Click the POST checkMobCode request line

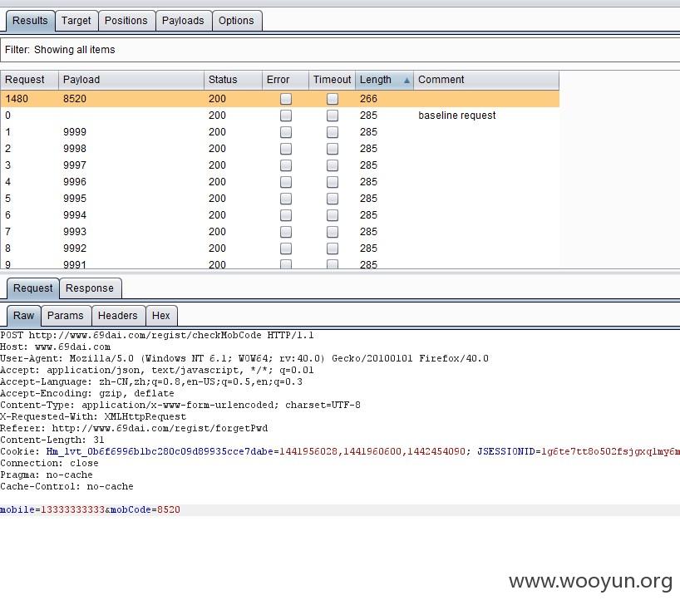pyautogui.click(x=157, y=335)
